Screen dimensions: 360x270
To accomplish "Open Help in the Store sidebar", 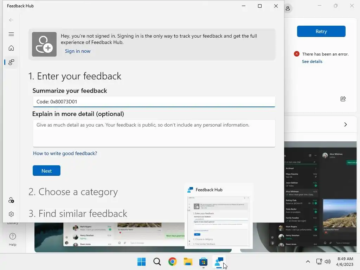I will 13,239.
